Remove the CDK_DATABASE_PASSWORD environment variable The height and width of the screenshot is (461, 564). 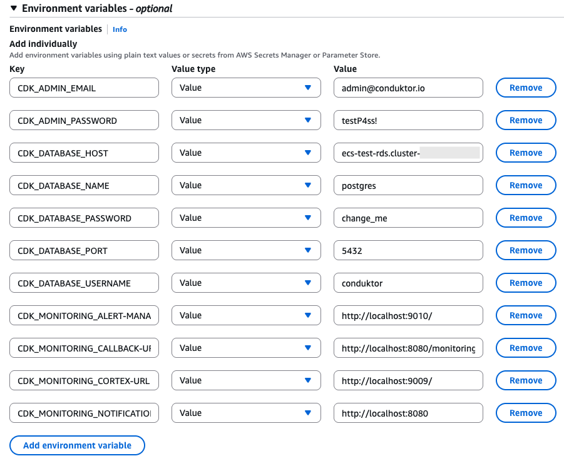pyautogui.click(x=525, y=218)
